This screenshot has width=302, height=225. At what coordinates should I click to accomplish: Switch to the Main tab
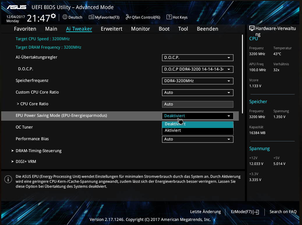(51, 29)
